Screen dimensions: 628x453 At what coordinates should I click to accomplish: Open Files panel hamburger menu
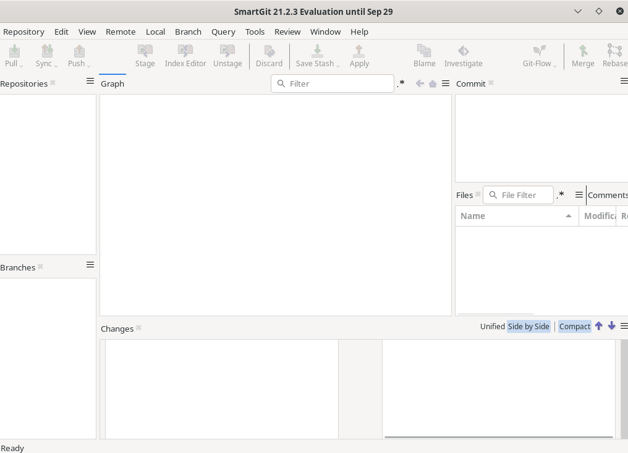[x=579, y=195]
